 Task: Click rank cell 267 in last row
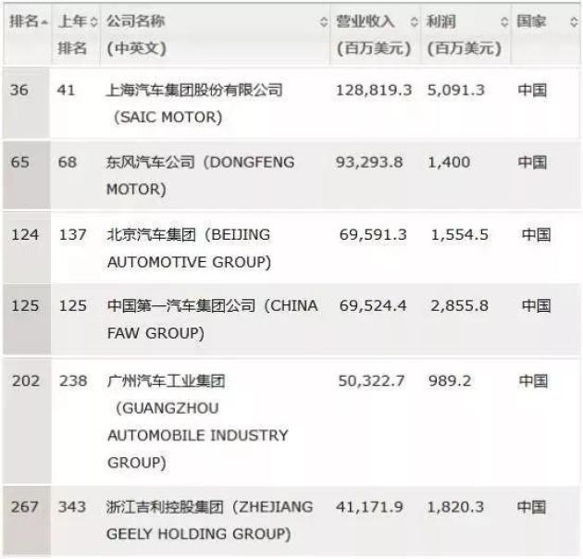point(25,506)
